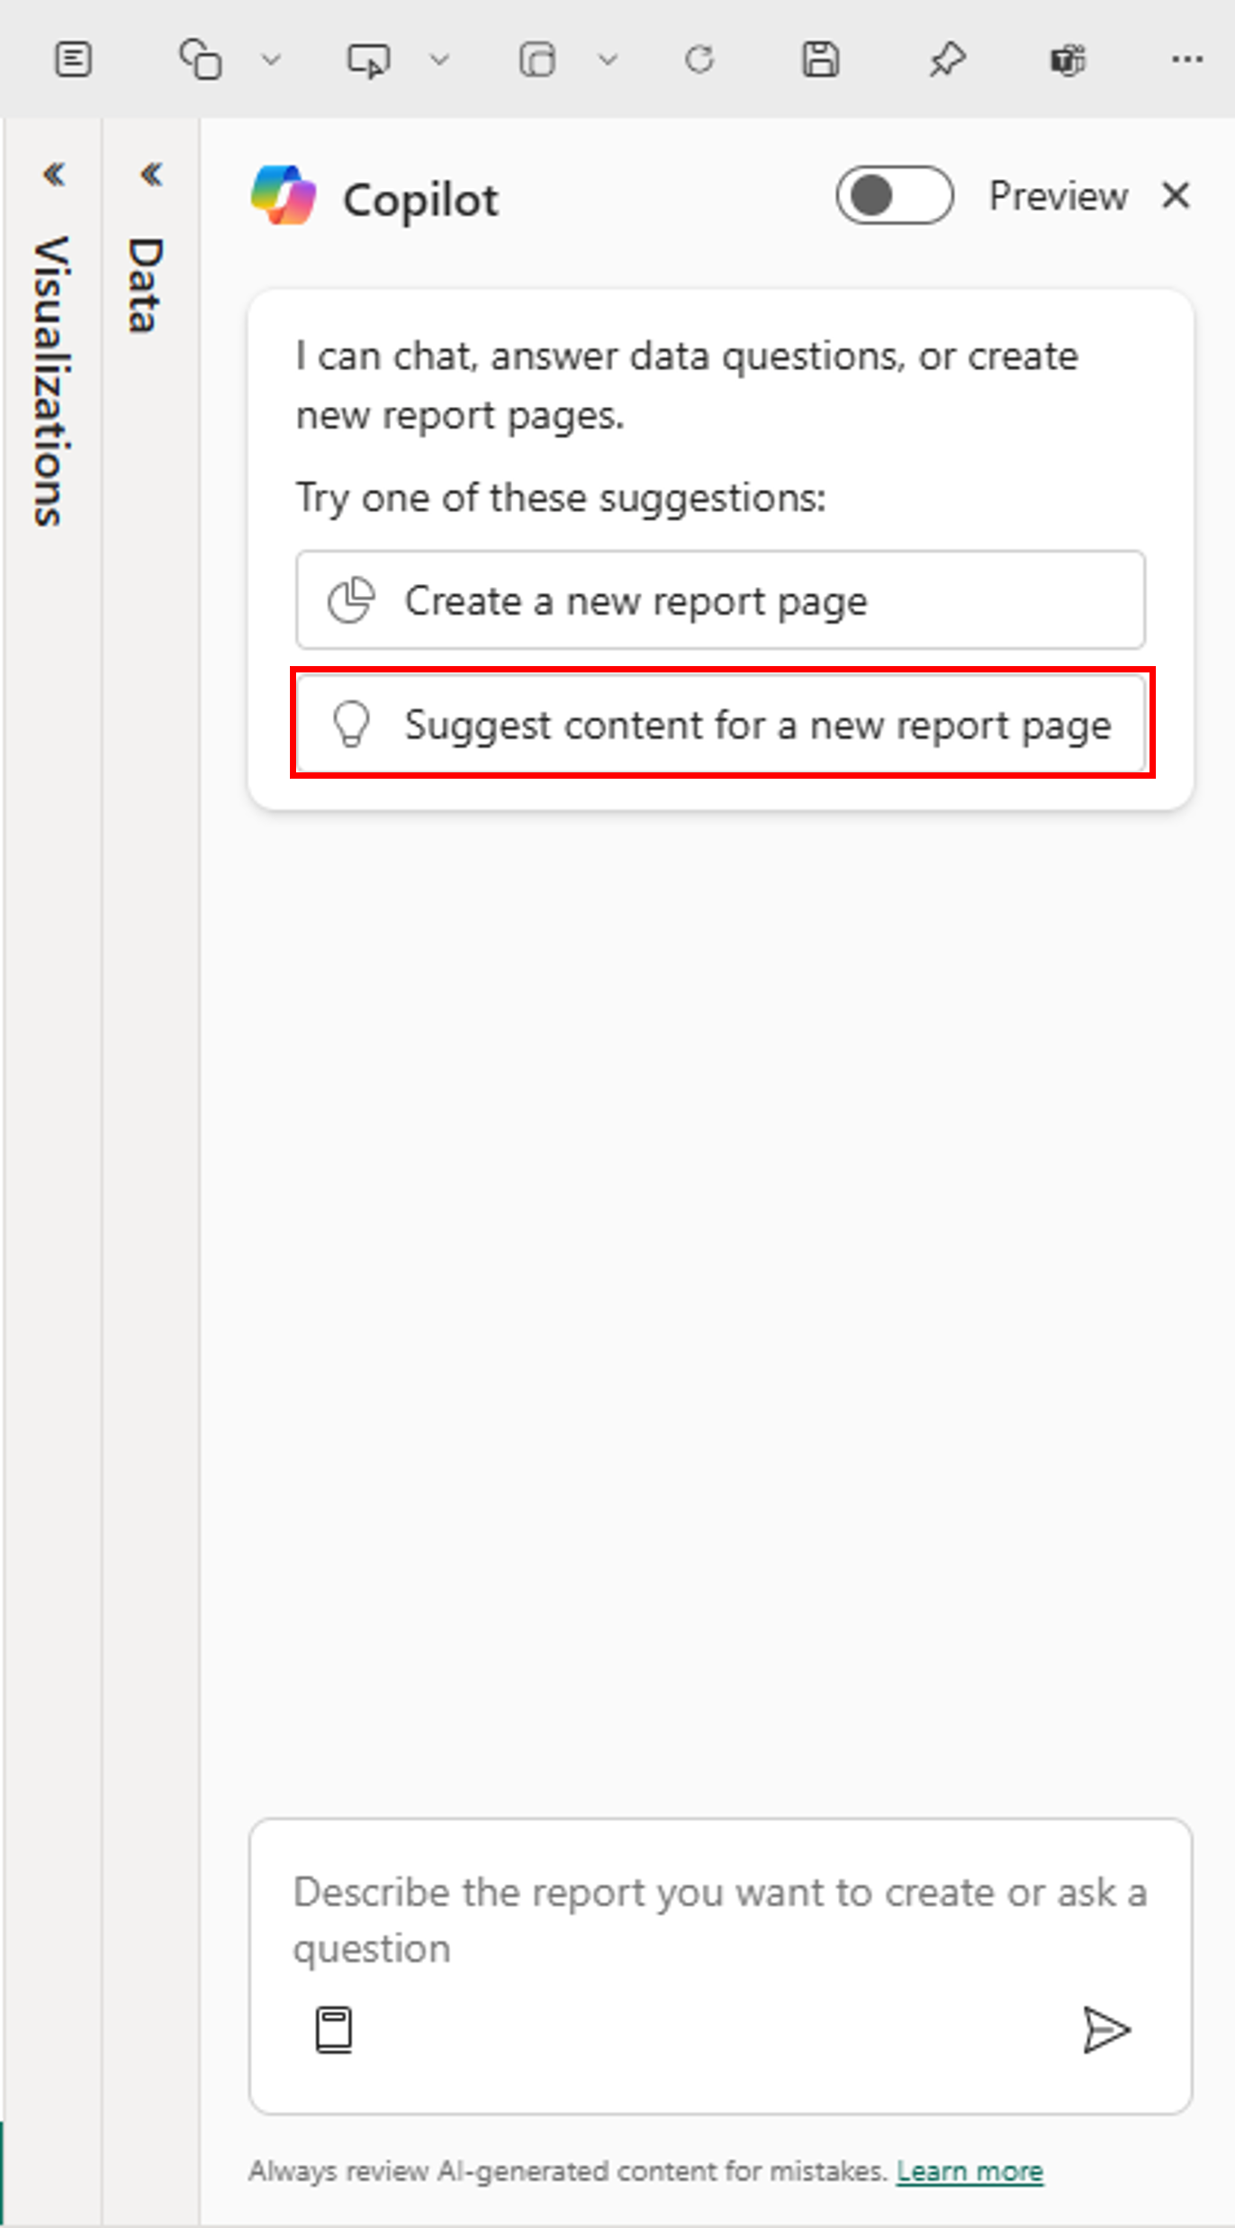1235x2228 pixels.
Task: Open the prompt guide book icon
Action: tap(334, 2031)
